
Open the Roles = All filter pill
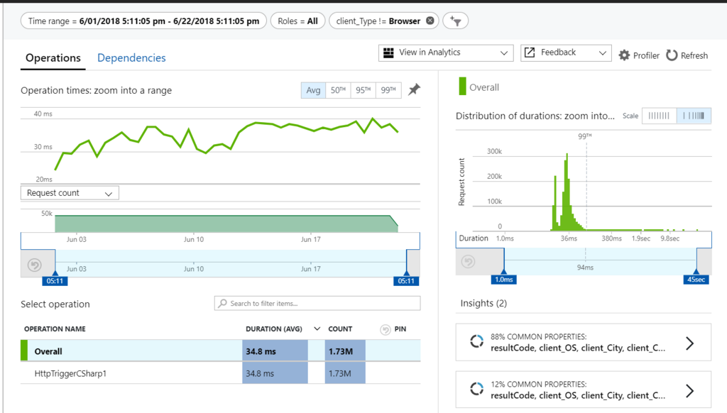(297, 21)
